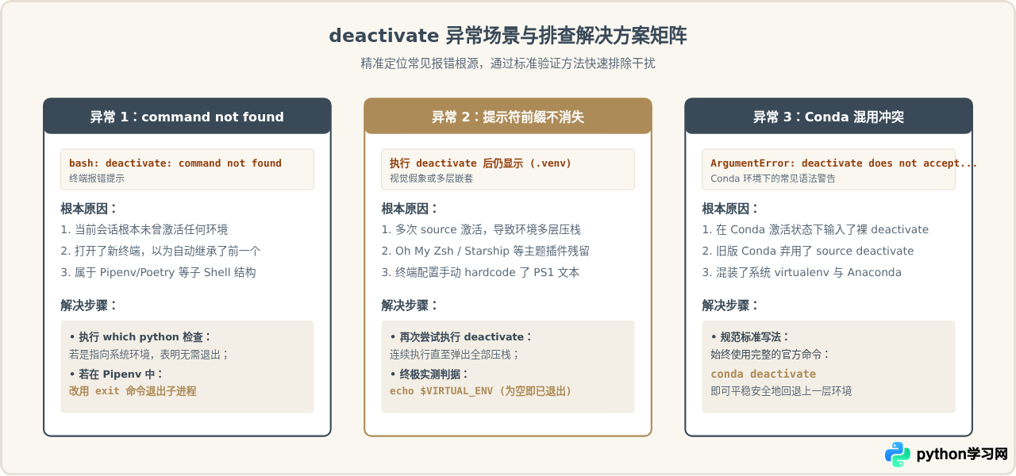Click bullet 终极实测判据
The width and height of the screenshot is (1016, 476).
pos(429,374)
